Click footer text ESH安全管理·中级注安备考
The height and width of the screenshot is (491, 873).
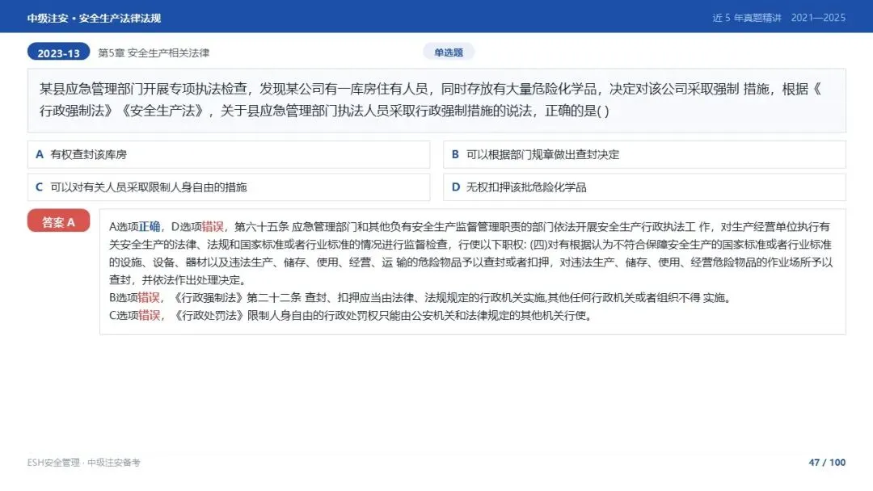(x=83, y=462)
